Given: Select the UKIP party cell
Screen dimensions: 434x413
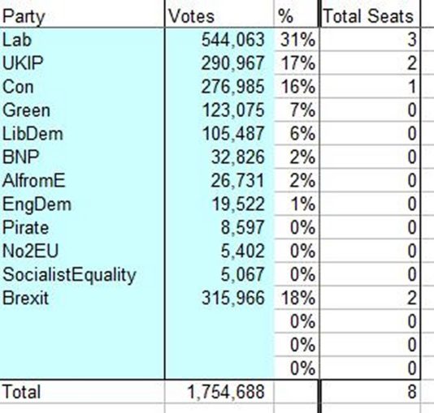Looking at the screenshot, I should click(x=82, y=63).
